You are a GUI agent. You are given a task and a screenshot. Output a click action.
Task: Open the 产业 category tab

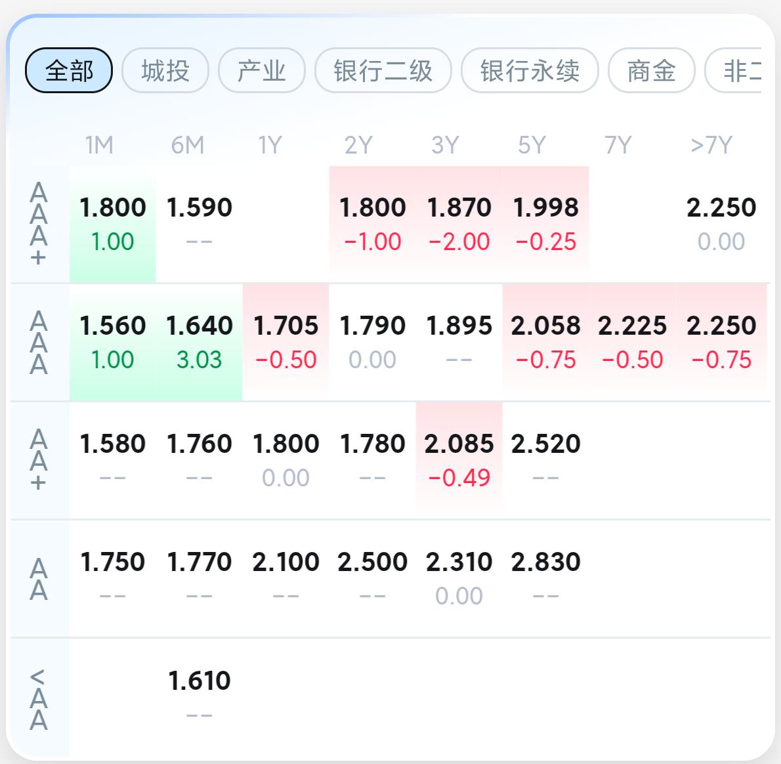261,70
